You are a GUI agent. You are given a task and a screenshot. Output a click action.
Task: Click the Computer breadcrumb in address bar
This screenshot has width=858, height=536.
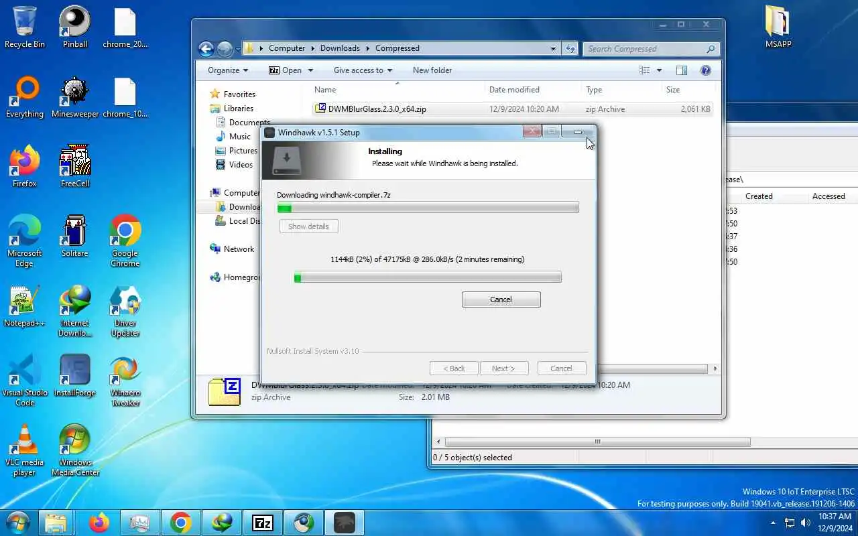287,48
